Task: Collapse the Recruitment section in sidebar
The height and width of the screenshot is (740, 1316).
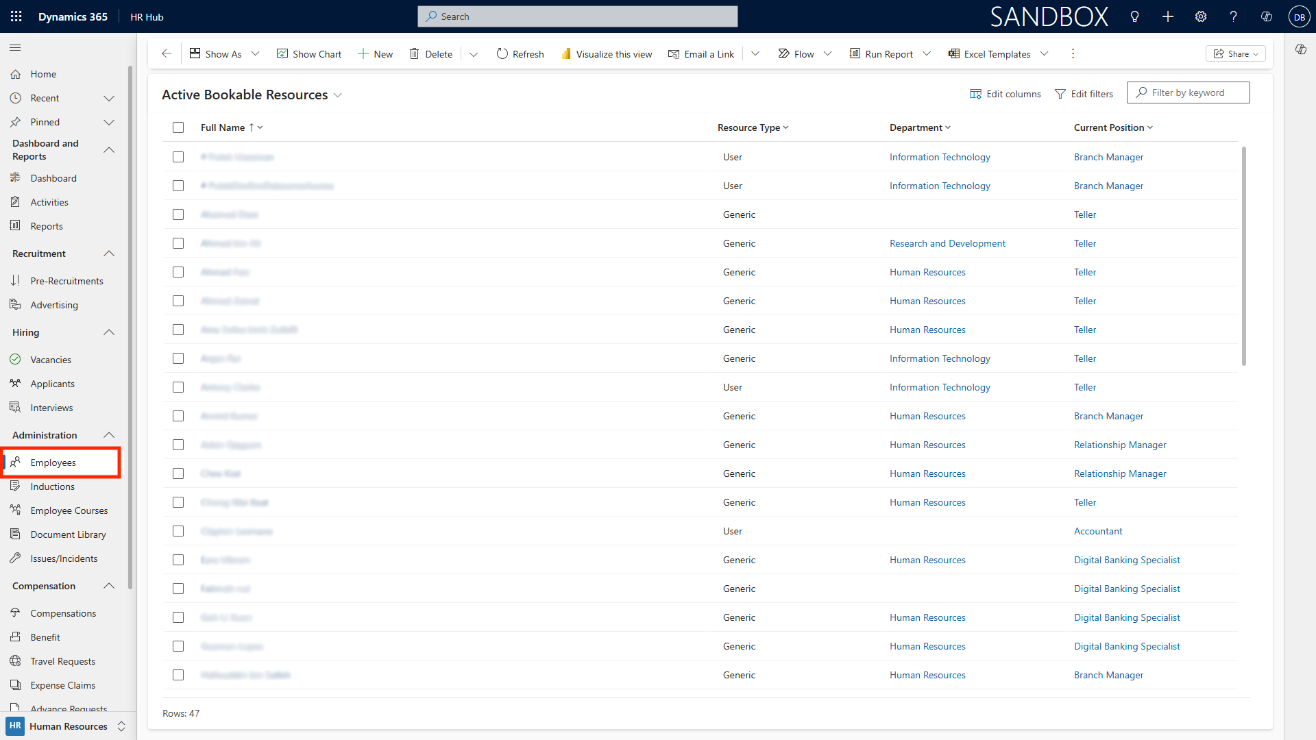Action: (109, 254)
